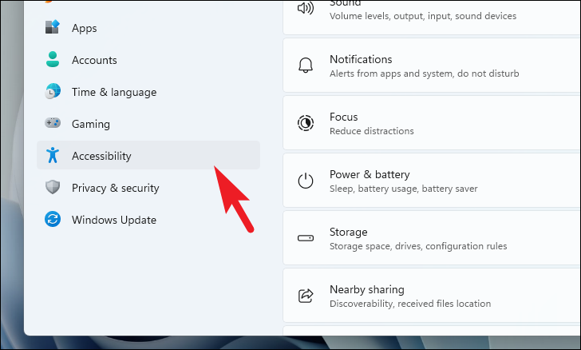Screen dimensions: 581x350
Task: Click the Nearby sharing icon
Action: click(306, 296)
